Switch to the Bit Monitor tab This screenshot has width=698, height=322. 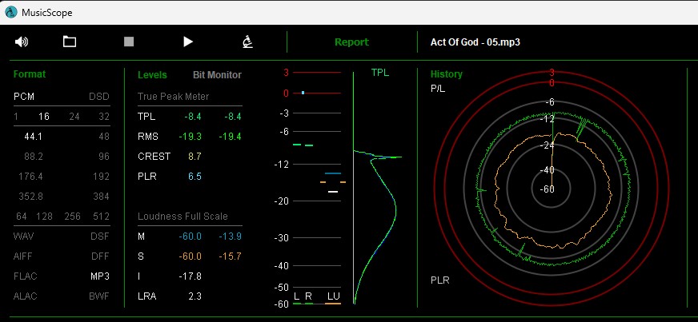click(217, 75)
